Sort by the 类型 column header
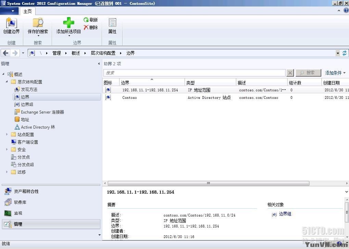Image resolution: width=349 pixels, height=249 pixels. [x=210, y=82]
